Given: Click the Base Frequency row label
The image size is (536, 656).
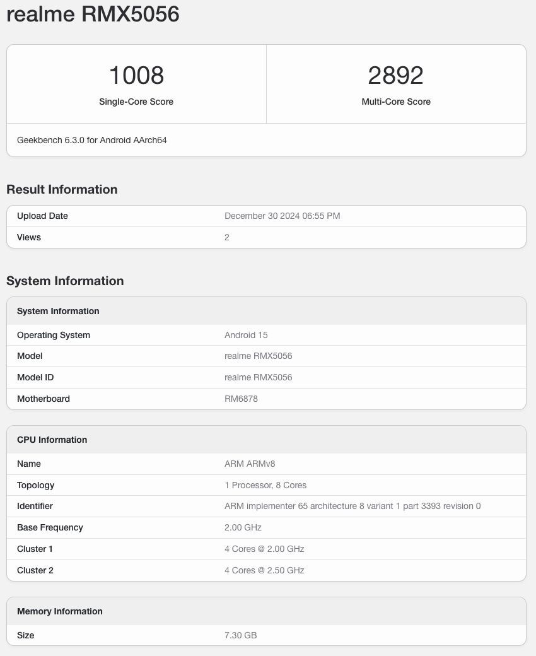Looking at the screenshot, I should point(50,527).
